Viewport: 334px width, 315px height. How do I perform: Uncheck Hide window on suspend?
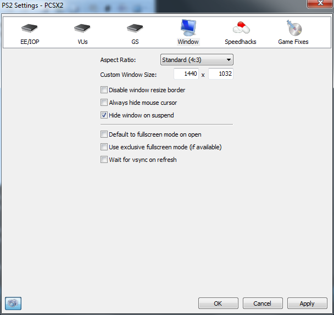[104, 115]
